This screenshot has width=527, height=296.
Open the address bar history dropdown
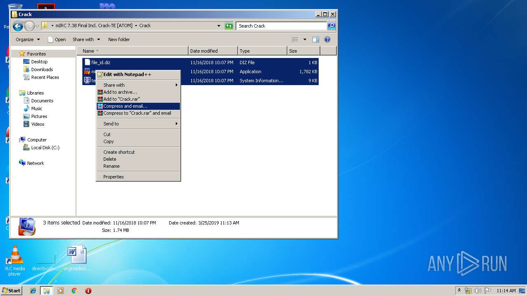pyautogui.click(x=219, y=26)
